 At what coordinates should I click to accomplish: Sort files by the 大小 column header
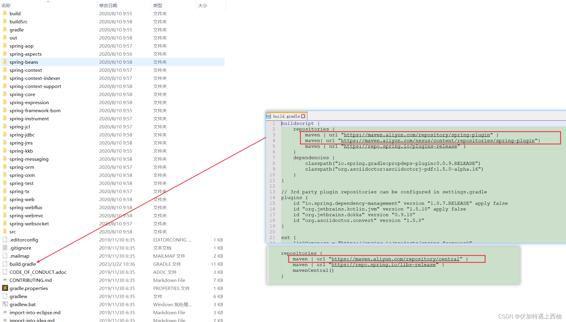[203, 5]
